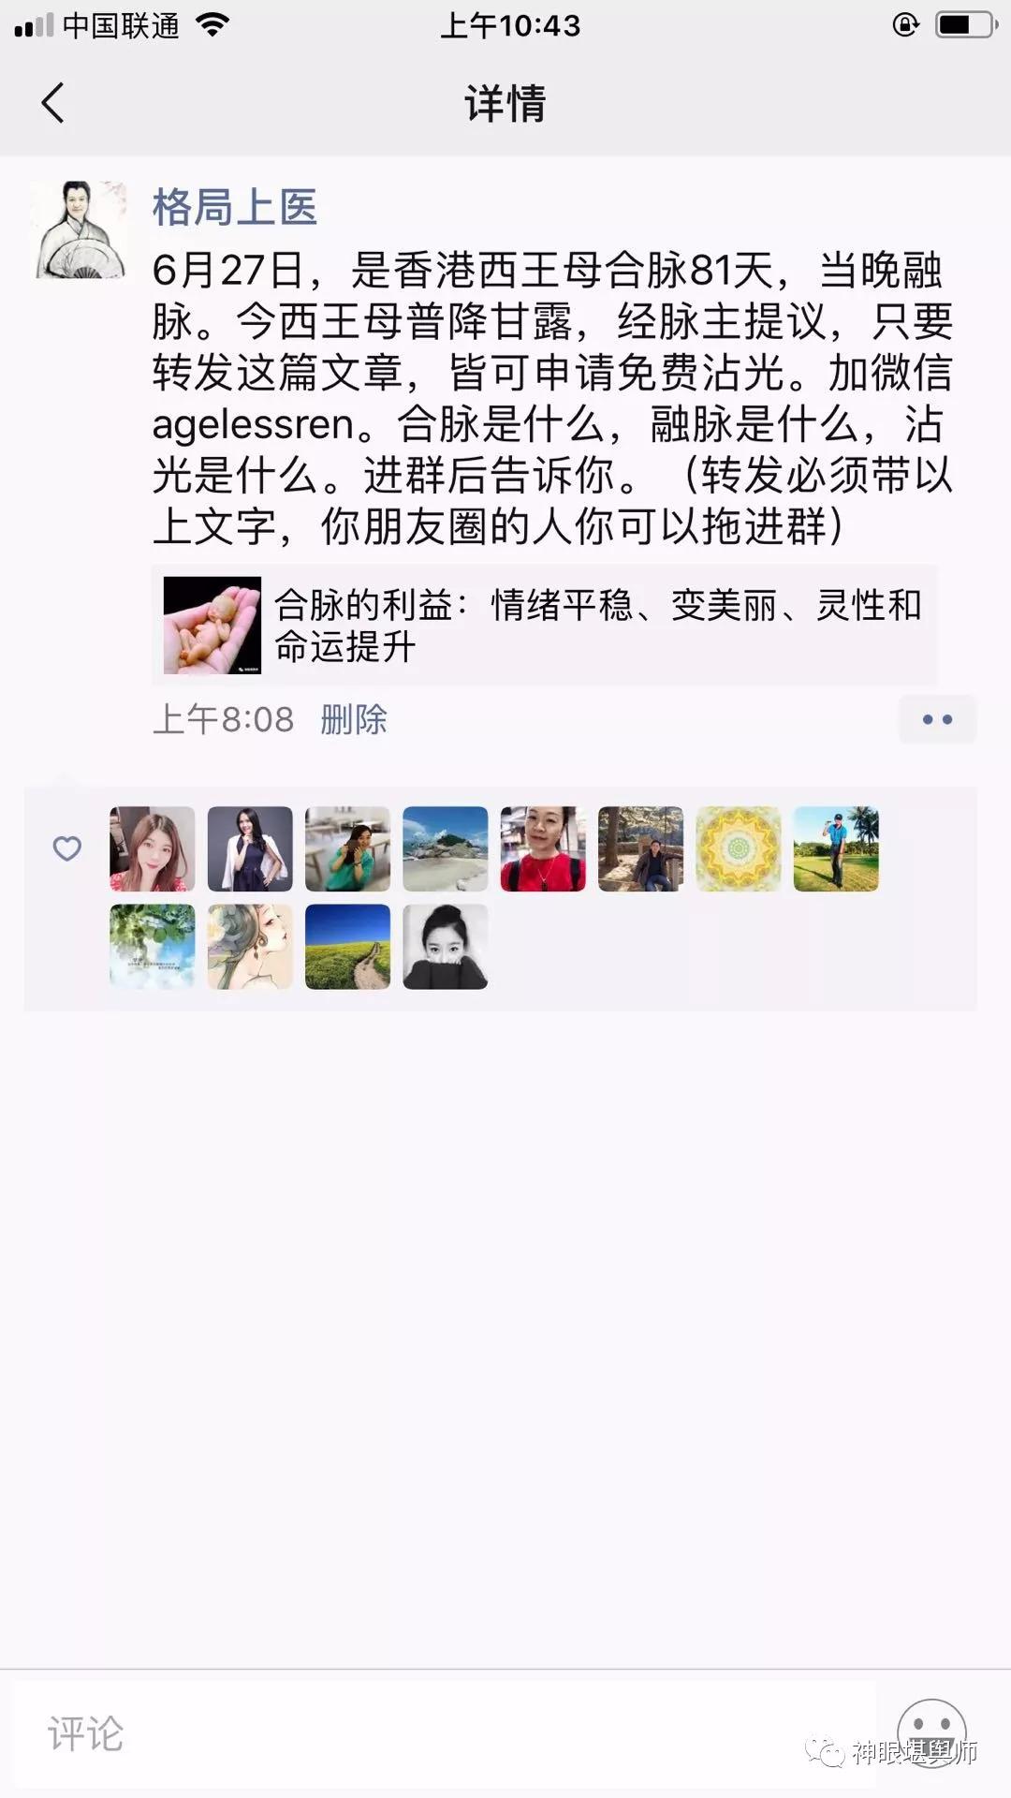1011x1798 pixels.
Task: Open liker with yellow mandala avatar
Action: click(739, 848)
